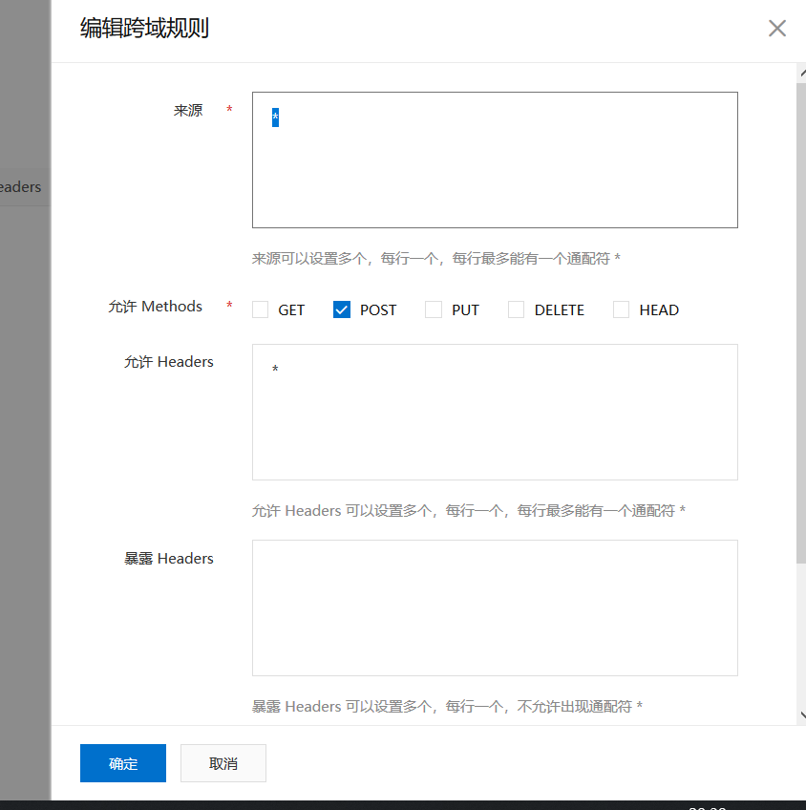Select the highlighted asterisk in 来源 field
The image size is (806, 810).
274,117
